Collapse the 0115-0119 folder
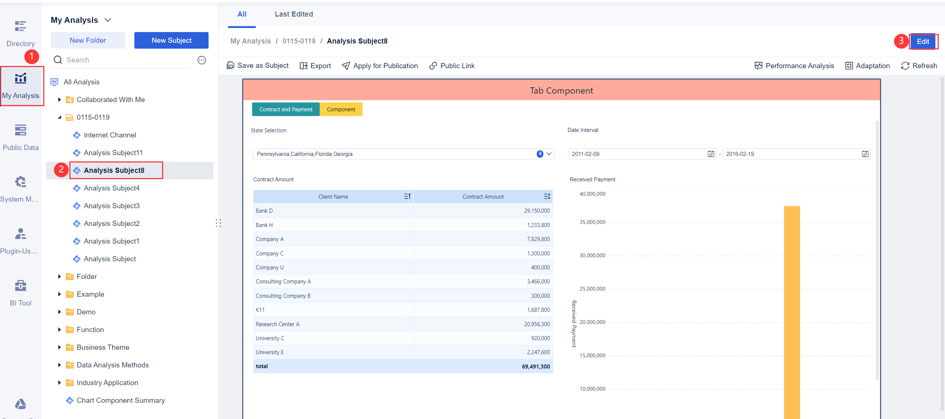 (59, 117)
